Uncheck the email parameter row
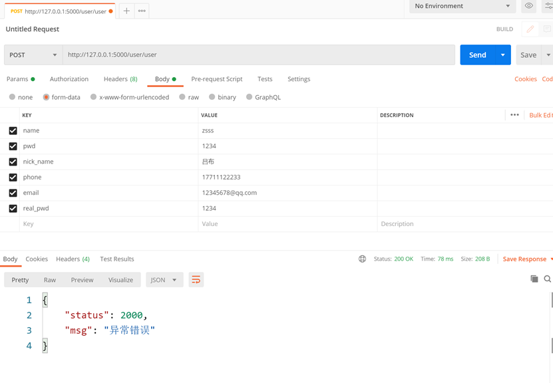Image resolution: width=553 pixels, height=383 pixels. (13, 193)
